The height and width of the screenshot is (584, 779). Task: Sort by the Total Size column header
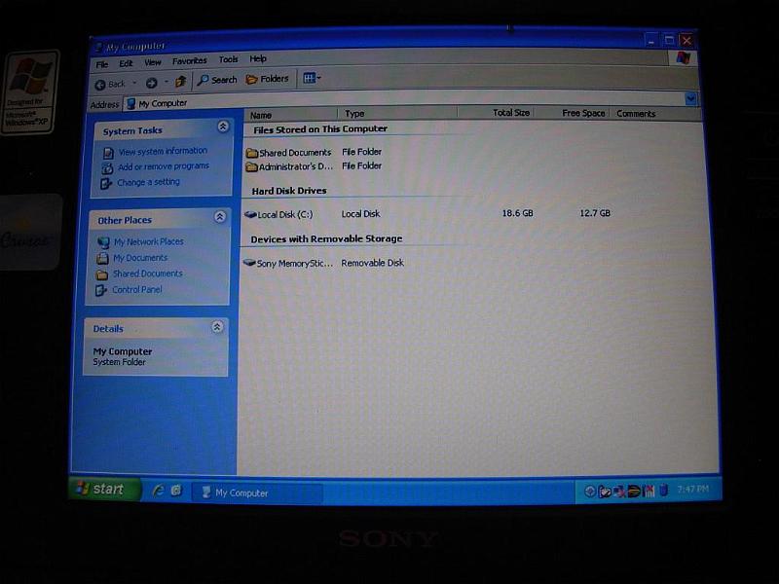[x=497, y=113]
